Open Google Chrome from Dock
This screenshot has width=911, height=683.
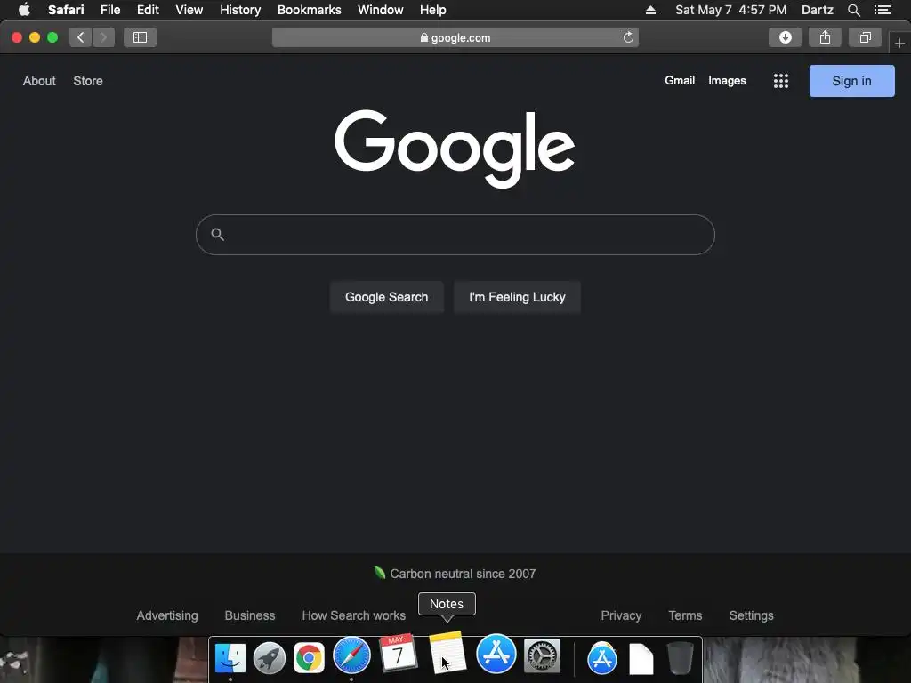[309, 658]
